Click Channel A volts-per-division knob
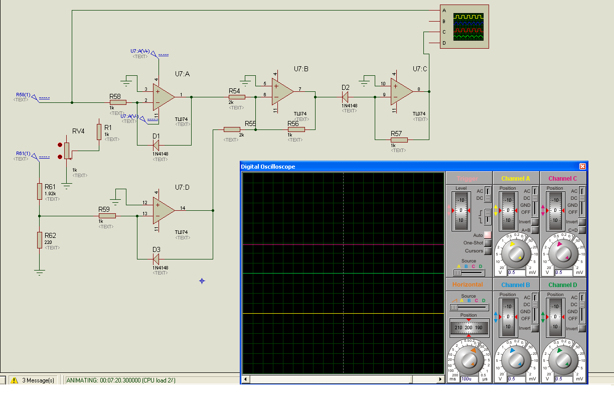Image resolution: width=614 pixels, height=398 pixels. (x=515, y=254)
